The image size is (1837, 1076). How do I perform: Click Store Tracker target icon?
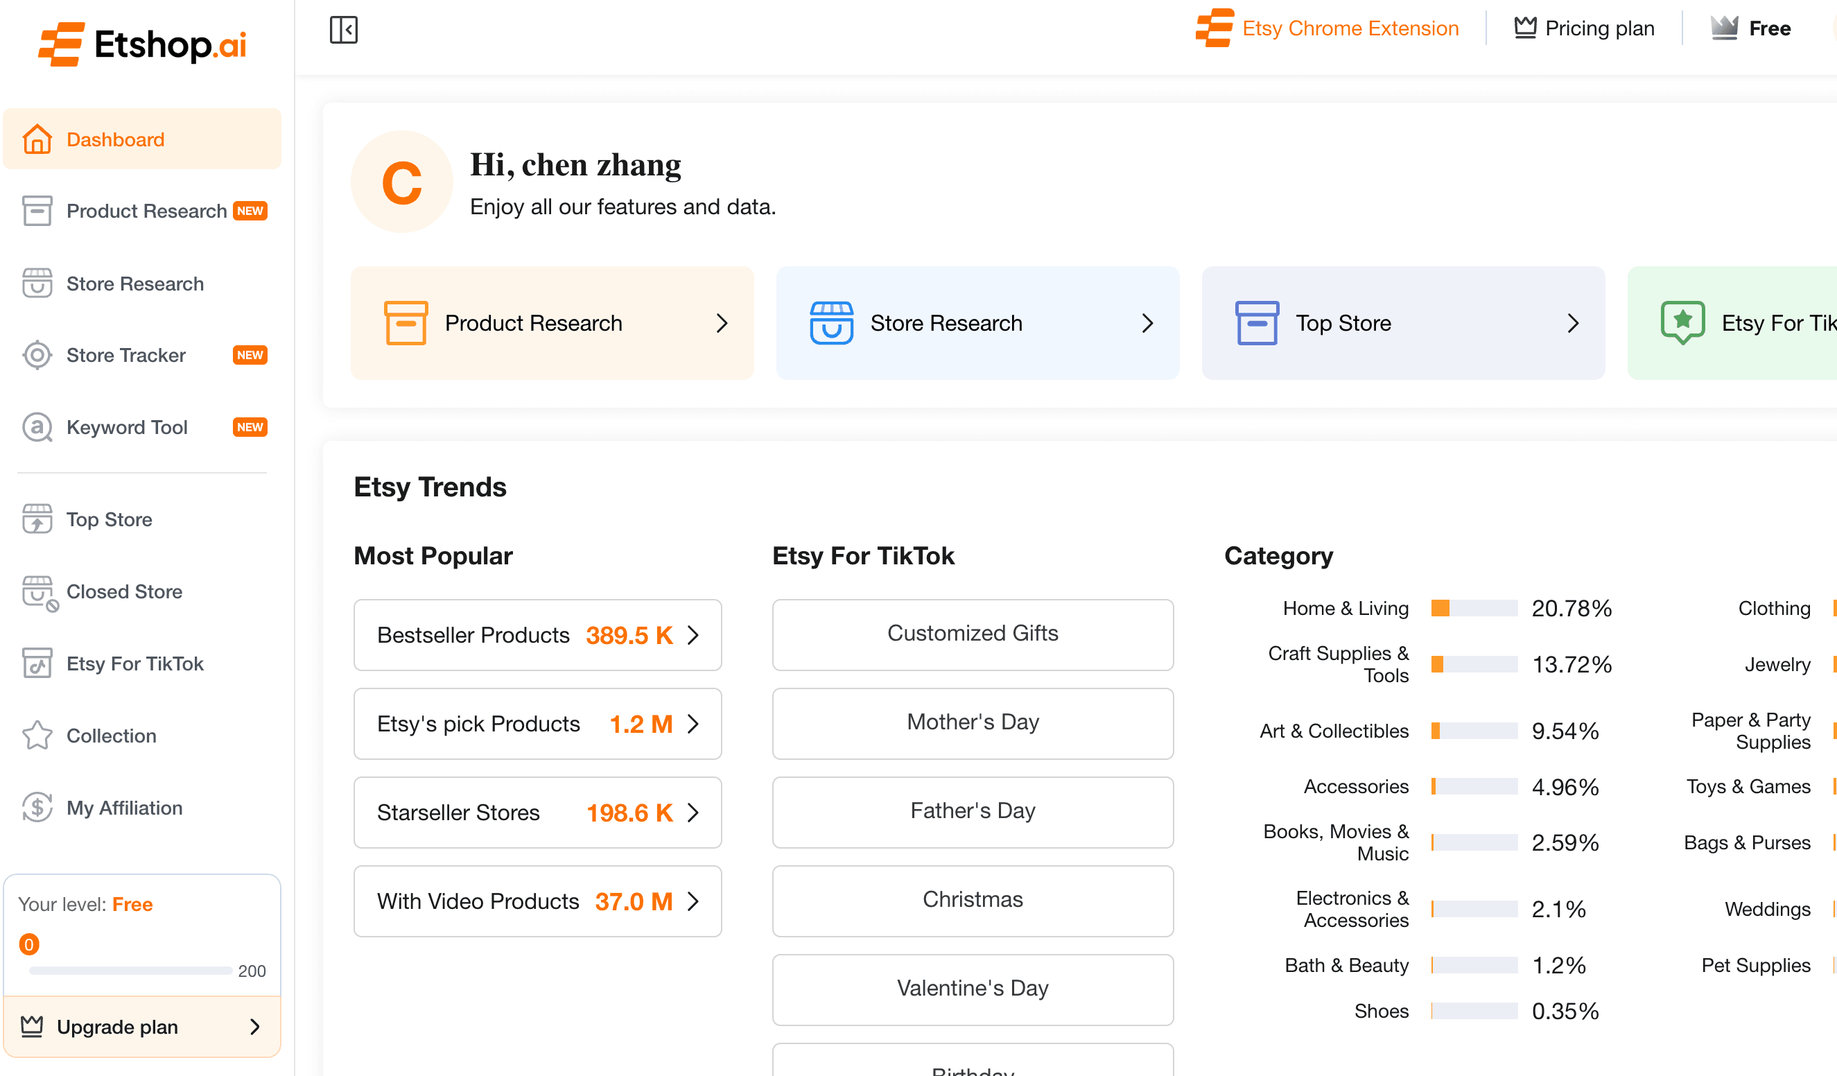(x=37, y=355)
